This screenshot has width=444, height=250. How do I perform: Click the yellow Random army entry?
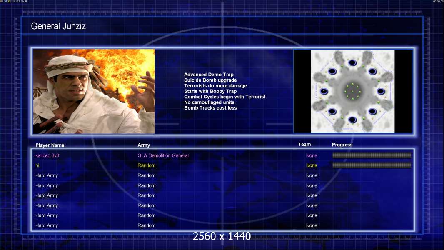(x=146, y=165)
